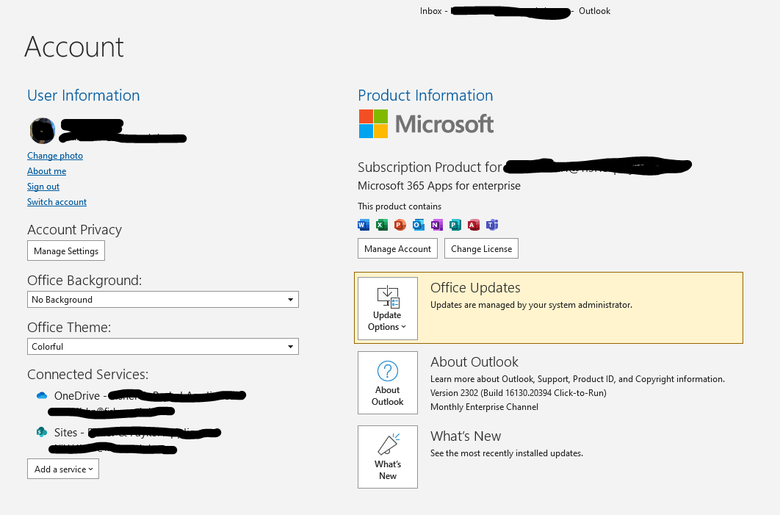Click the SharePoint Sites icon
Viewport: 780px width, 515px height.
[x=42, y=432]
